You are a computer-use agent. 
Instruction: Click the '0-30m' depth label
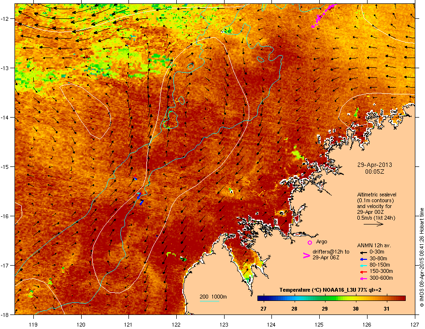pos(377,252)
